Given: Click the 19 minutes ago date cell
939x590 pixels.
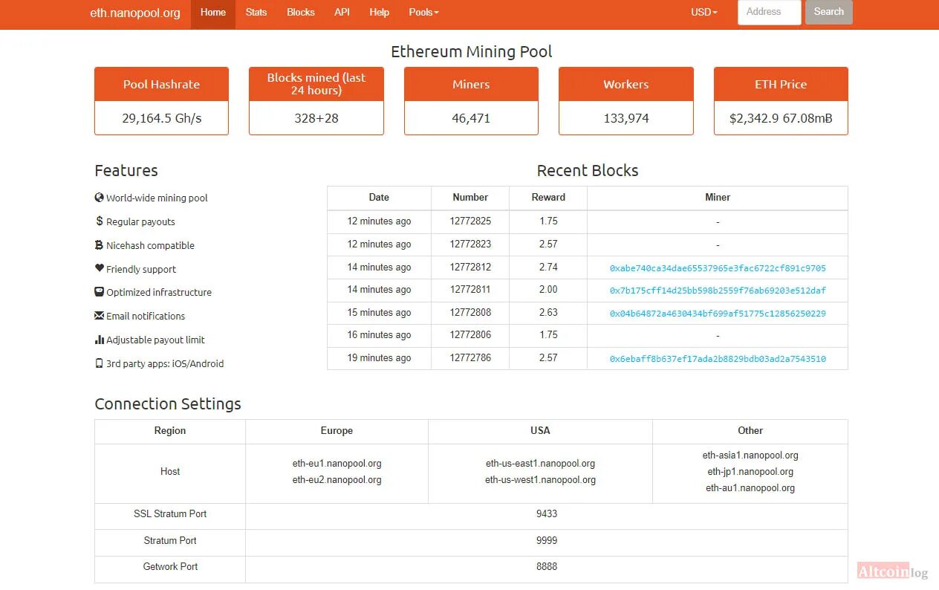Looking at the screenshot, I should 379,357.
